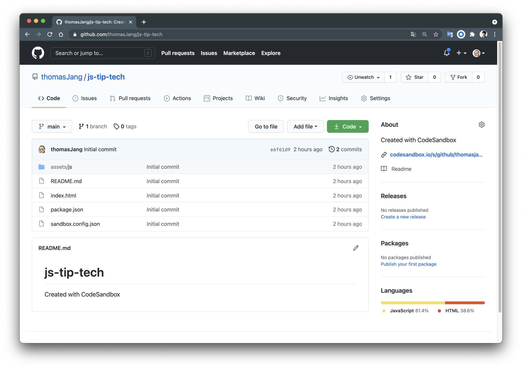Click the Go to file button

pos(266,126)
